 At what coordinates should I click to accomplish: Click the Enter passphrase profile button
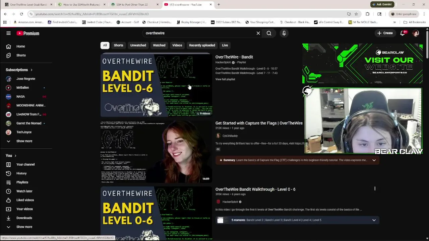tap(404, 14)
